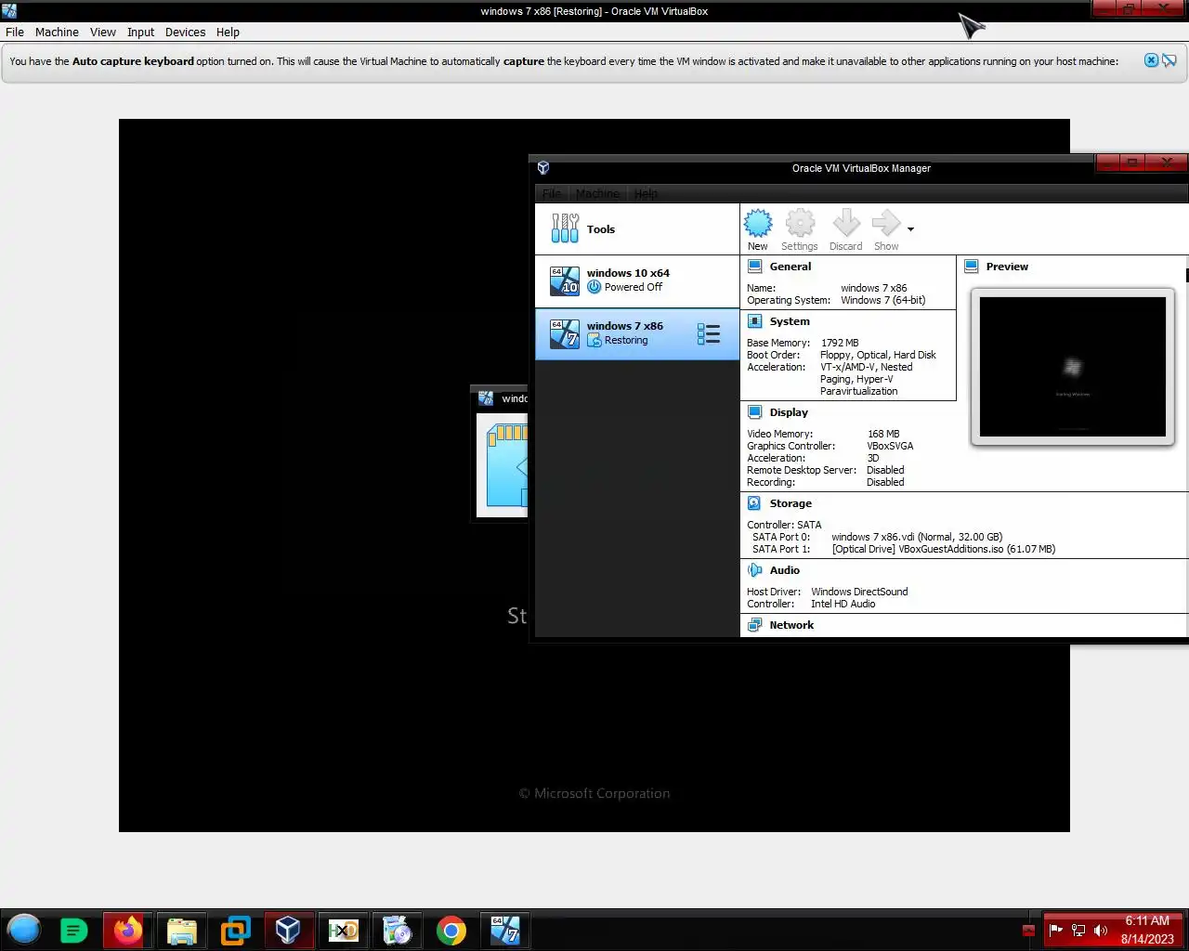This screenshot has height=951, width=1189.
Task: Click the don't-show-again notification icon
Action: [1169, 60]
